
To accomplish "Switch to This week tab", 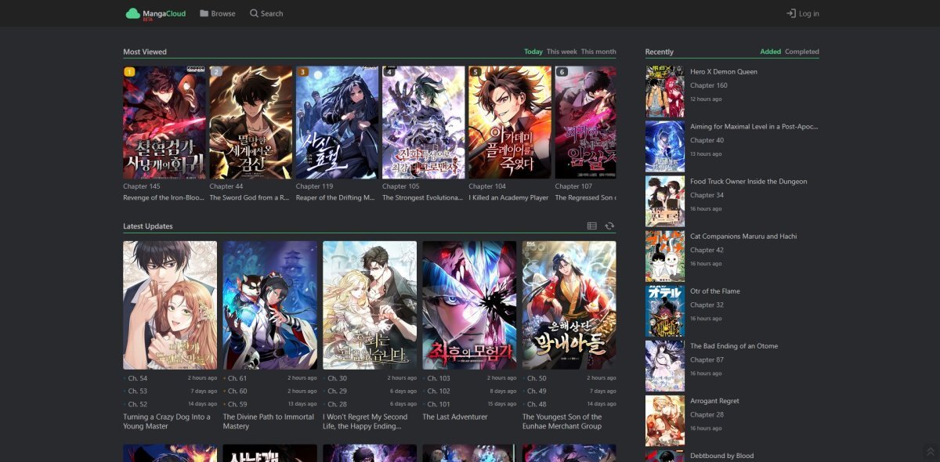I will 562,52.
